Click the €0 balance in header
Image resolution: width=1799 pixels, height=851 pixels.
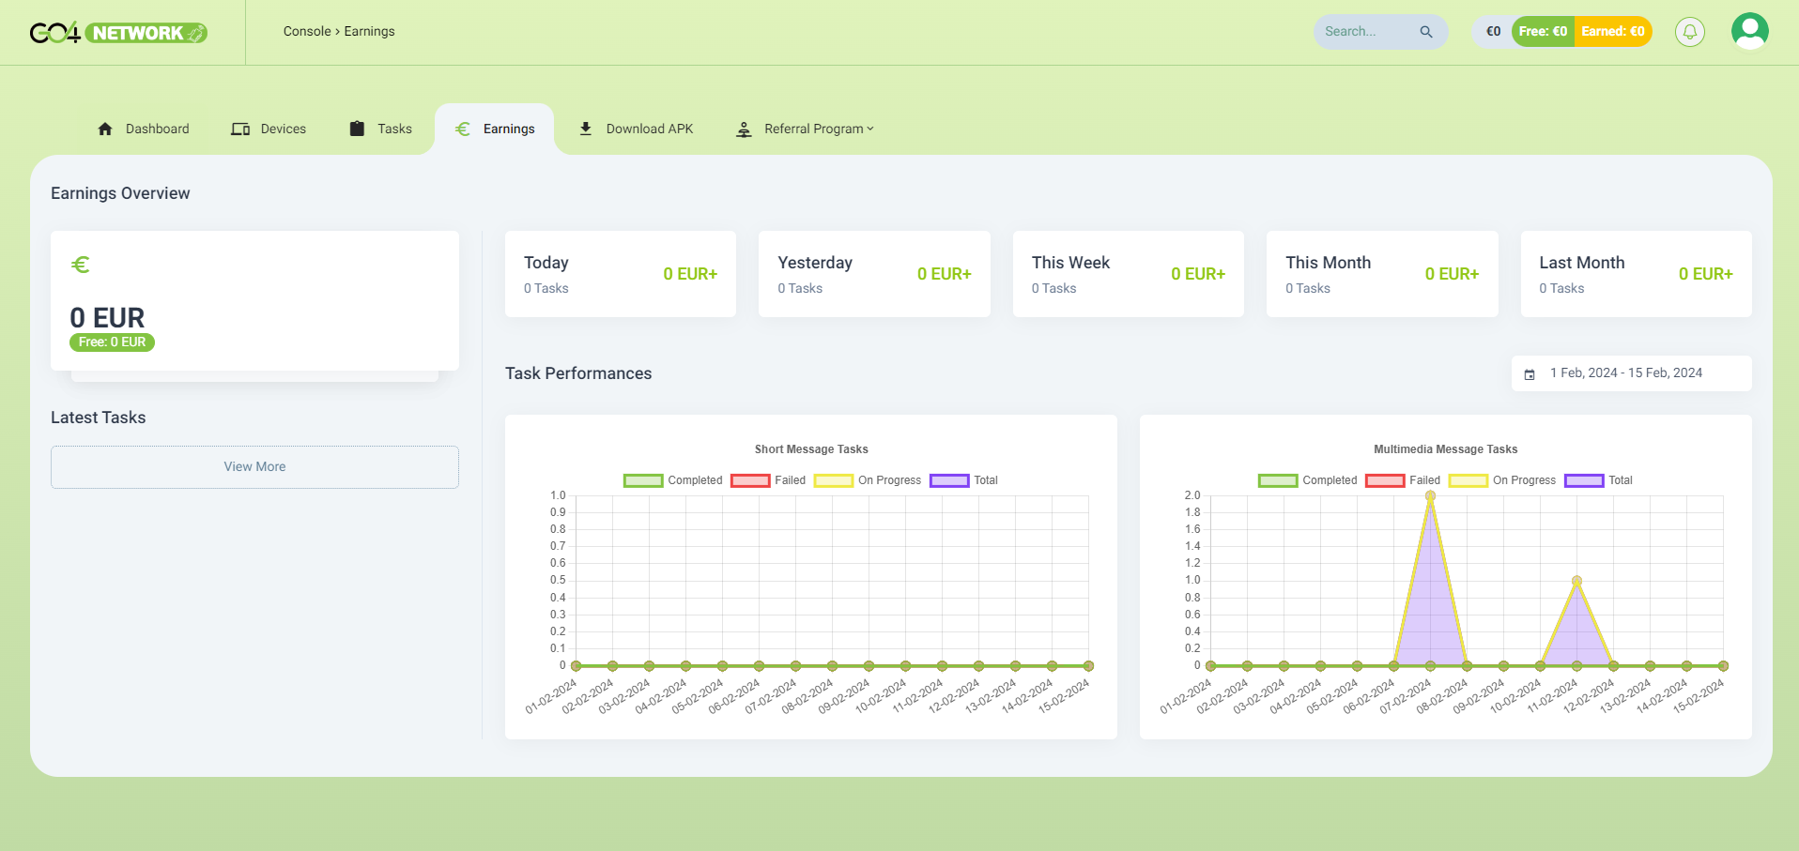coord(1493,31)
